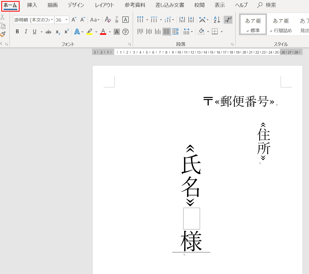The height and width of the screenshot is (274, 309).
Task: Open the ホーム tab
Action: tap(11, 5)
